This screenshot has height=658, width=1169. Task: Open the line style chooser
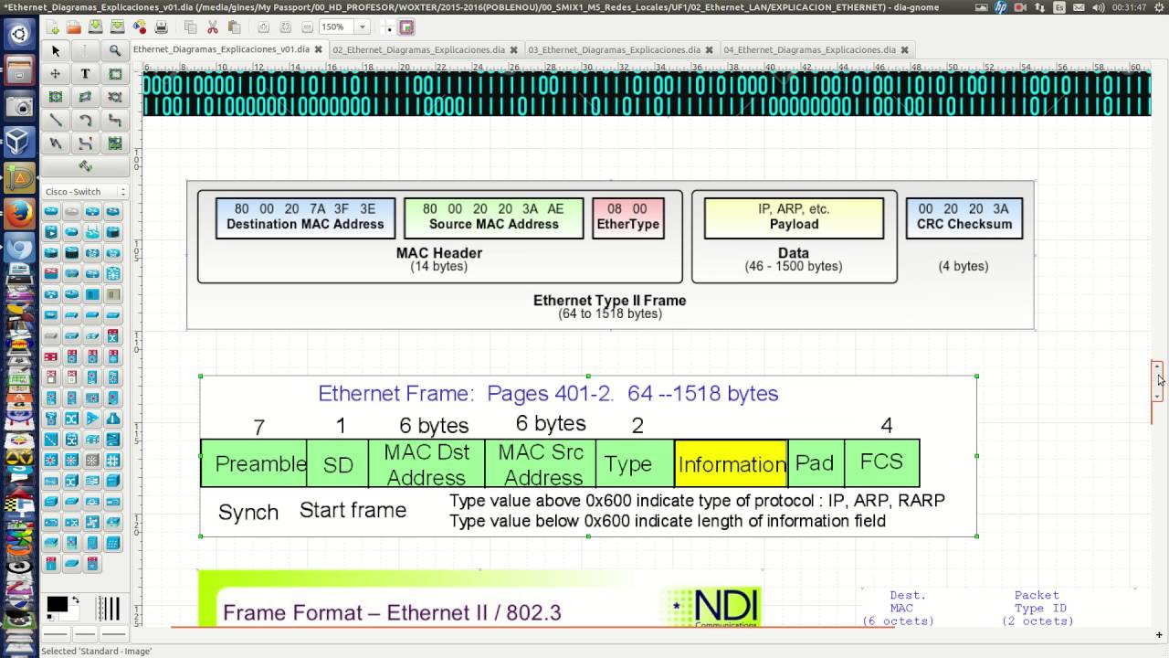[85, 633]
